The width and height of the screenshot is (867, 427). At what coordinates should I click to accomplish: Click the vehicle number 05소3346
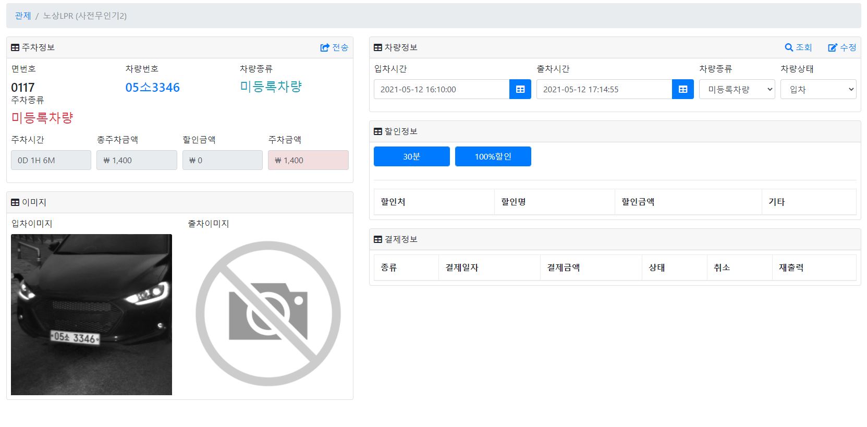pyautogui.click(x=153, y=87)
